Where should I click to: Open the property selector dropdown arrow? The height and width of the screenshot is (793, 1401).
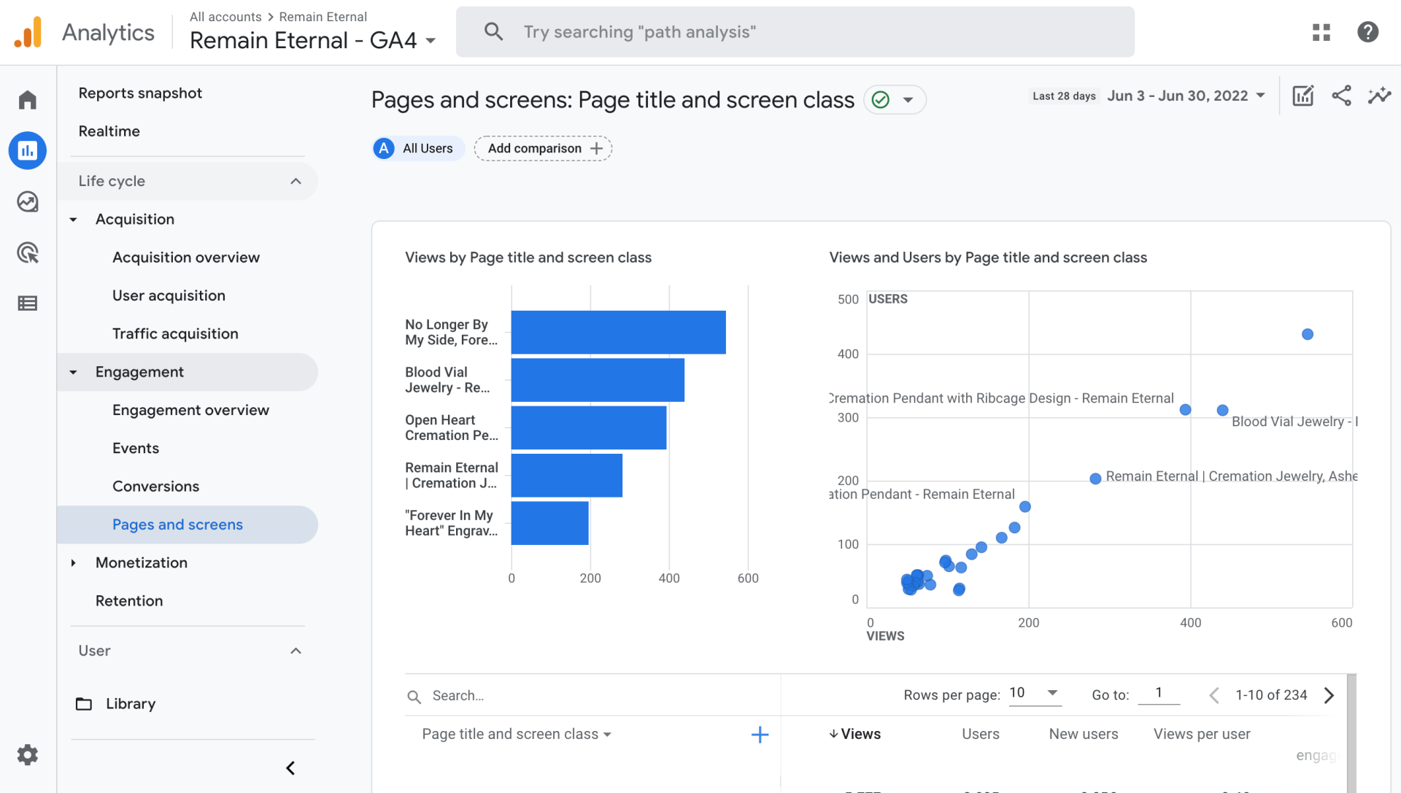(431, 41)
